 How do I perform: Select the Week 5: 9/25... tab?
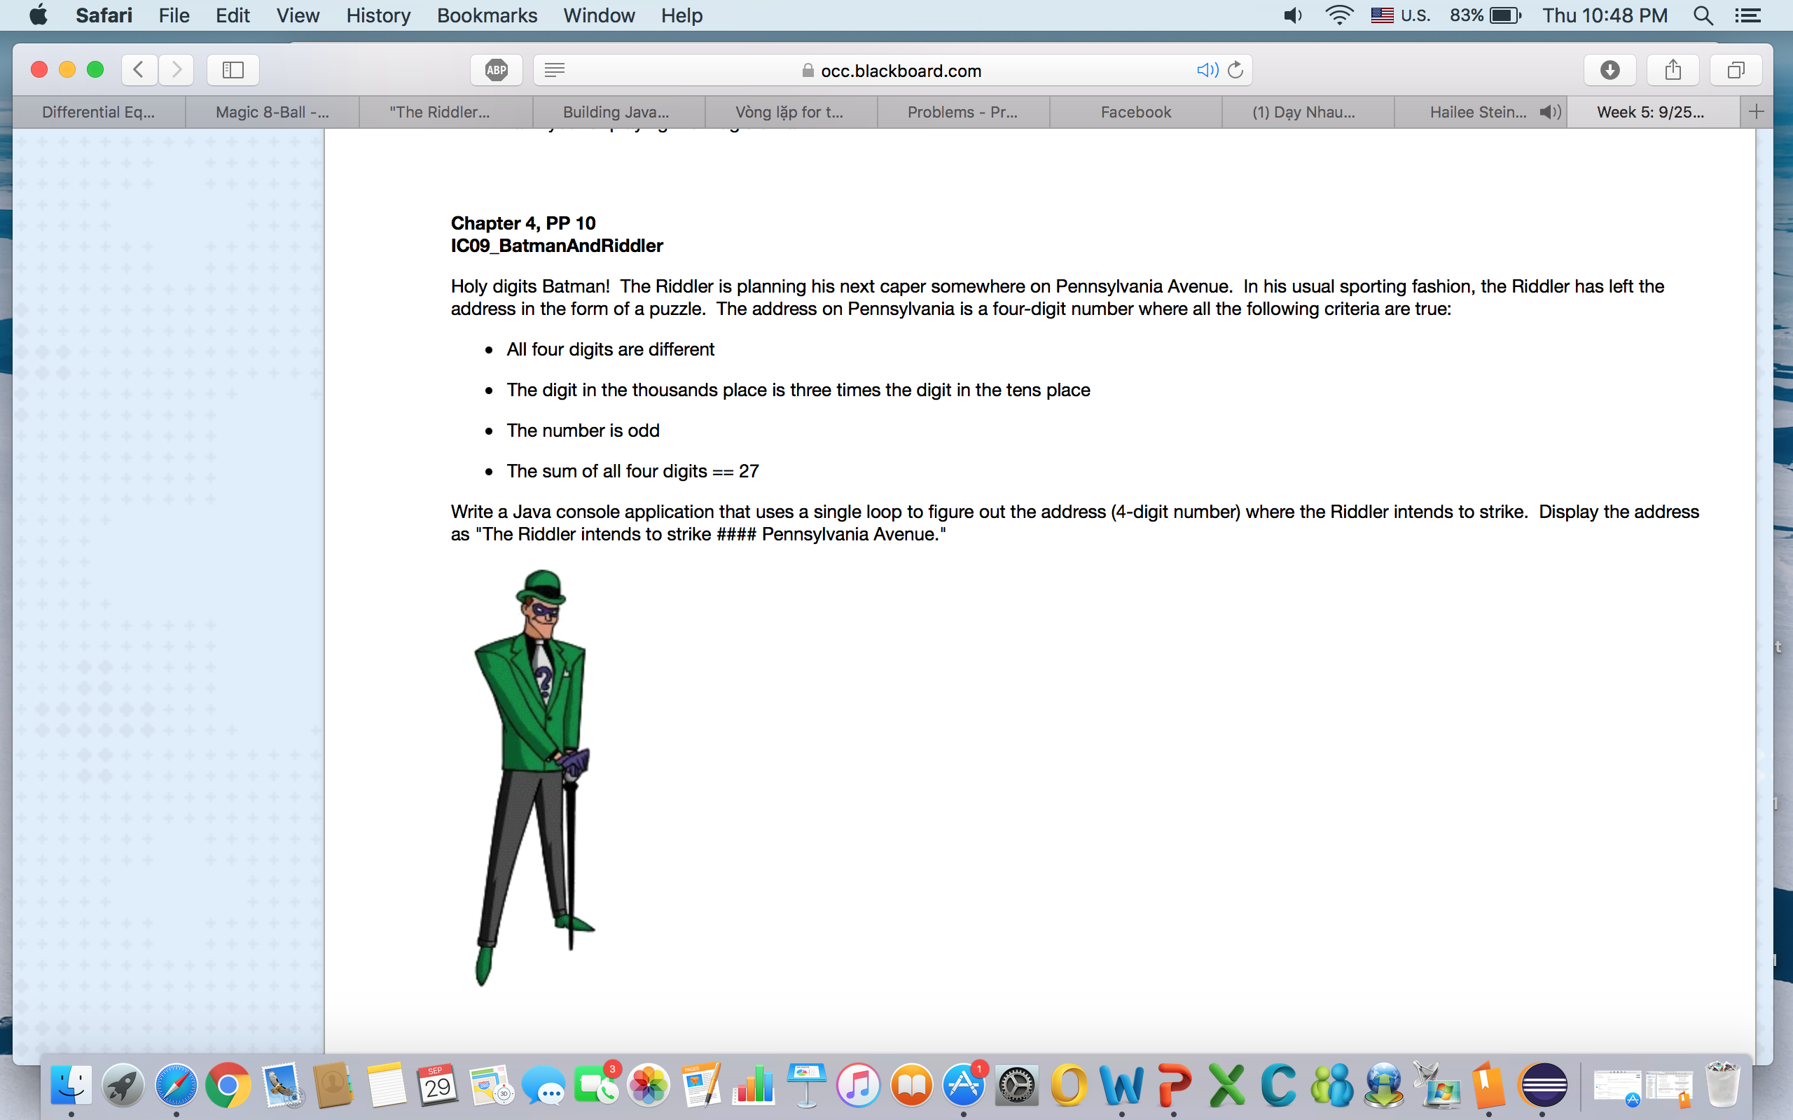tap(1652, 112)
